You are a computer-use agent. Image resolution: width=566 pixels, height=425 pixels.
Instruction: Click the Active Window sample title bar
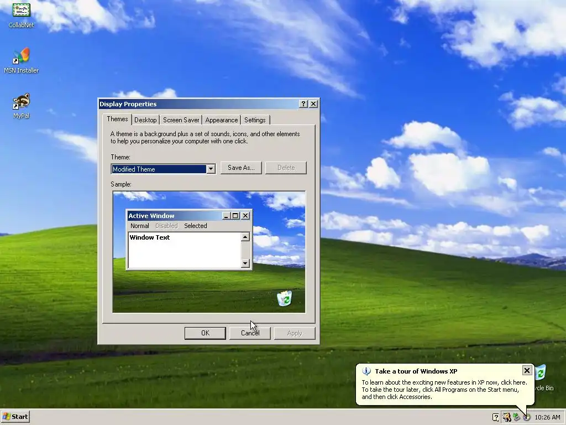point(175,216)
